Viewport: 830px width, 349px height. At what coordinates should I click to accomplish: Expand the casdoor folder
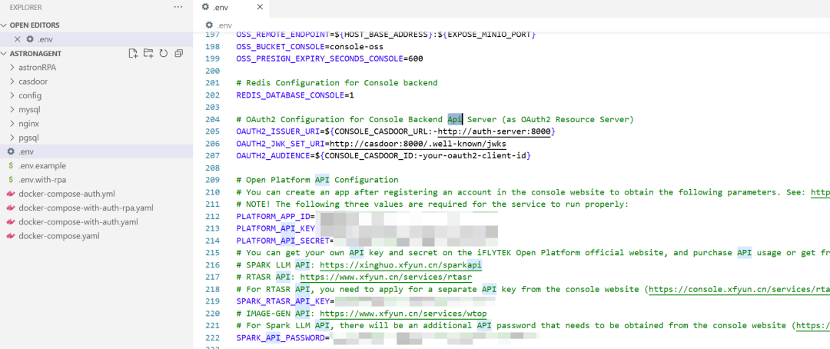click(x=13, y=81)
